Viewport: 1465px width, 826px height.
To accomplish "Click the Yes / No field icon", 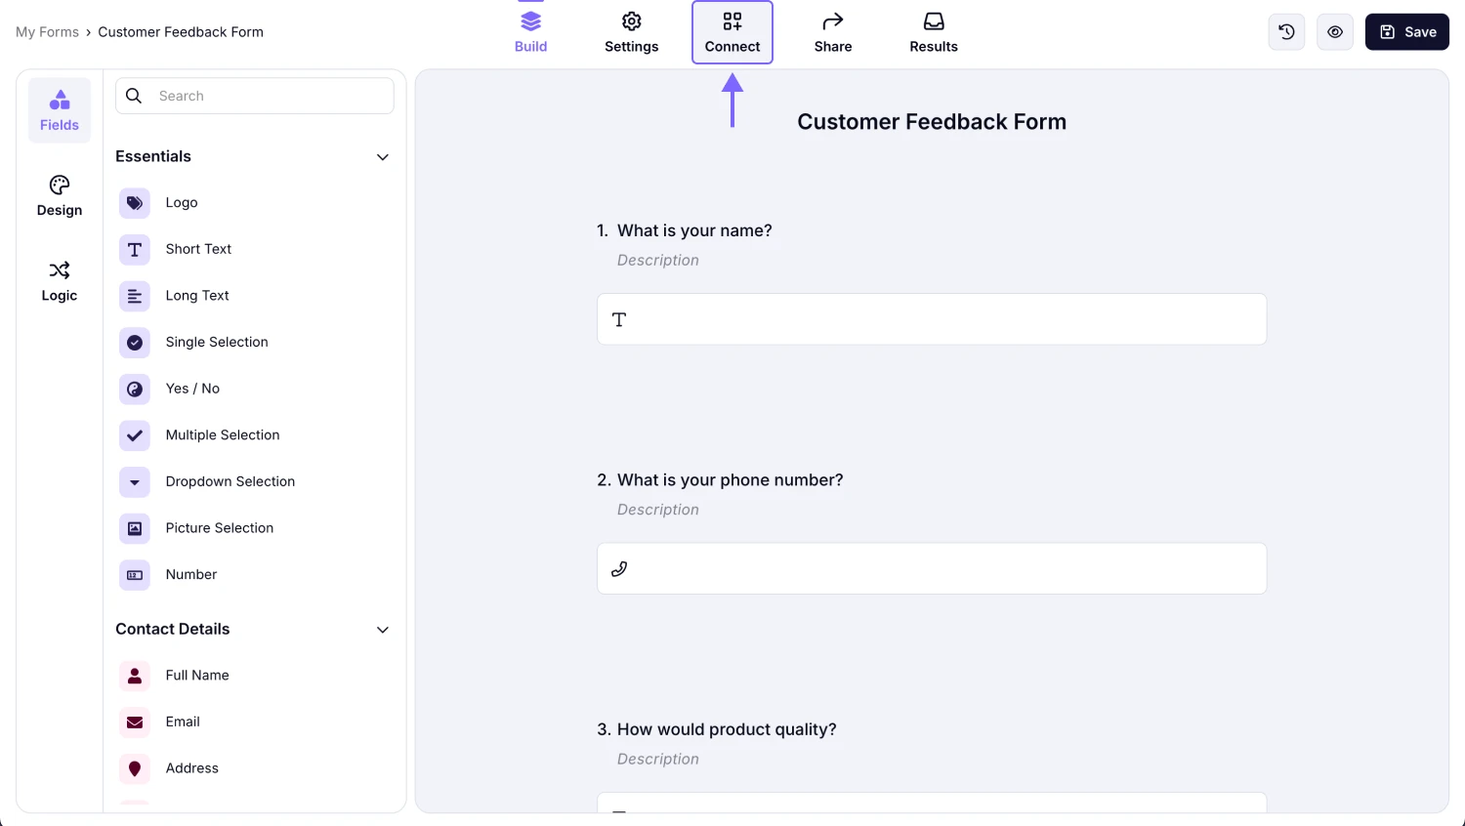I will (134, 389).
